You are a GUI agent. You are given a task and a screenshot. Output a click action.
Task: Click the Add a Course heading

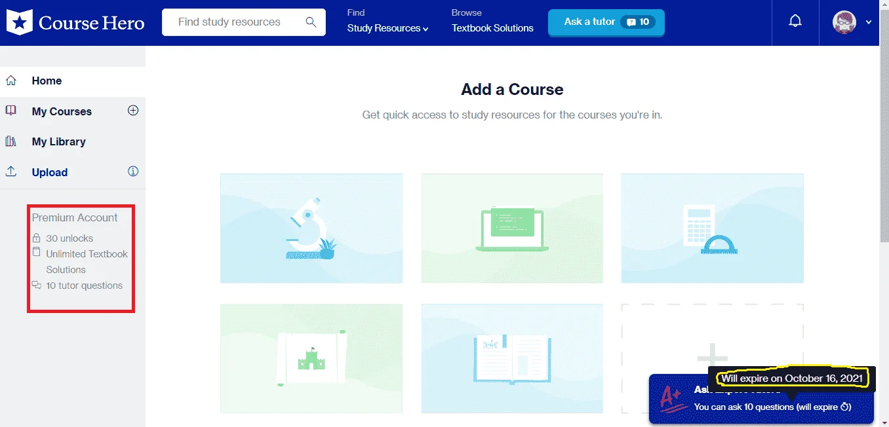tap(512, 90)
